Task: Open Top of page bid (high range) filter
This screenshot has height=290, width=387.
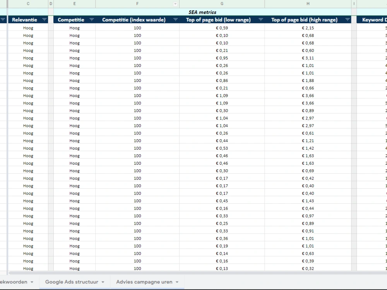Action: 347,20
